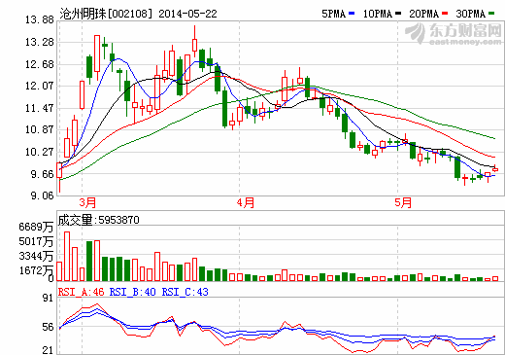This screenshot has height=355, width=505.
Task: Click the black 10PMA legend marker
Action: click(398, 14)
